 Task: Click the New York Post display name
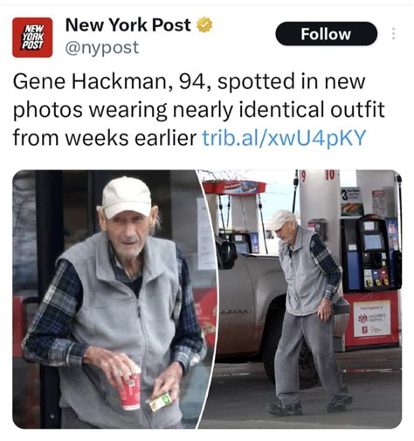(128, 25)
